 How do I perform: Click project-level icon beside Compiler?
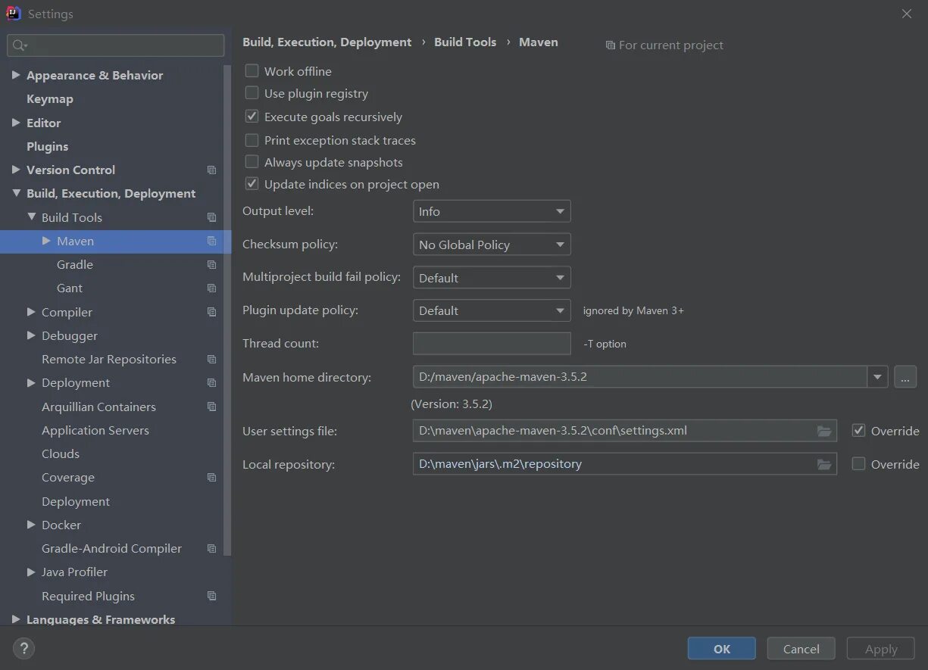pos(212,312)
